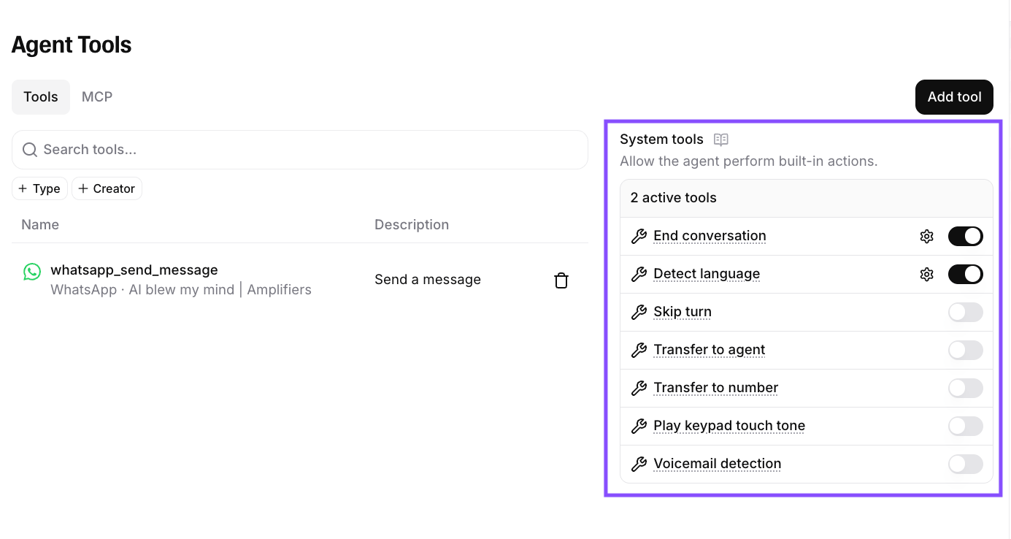The height and width of the screenshot is (539, 1011).
Task: Click the Add tool button
Action: (x=954, y=97)
